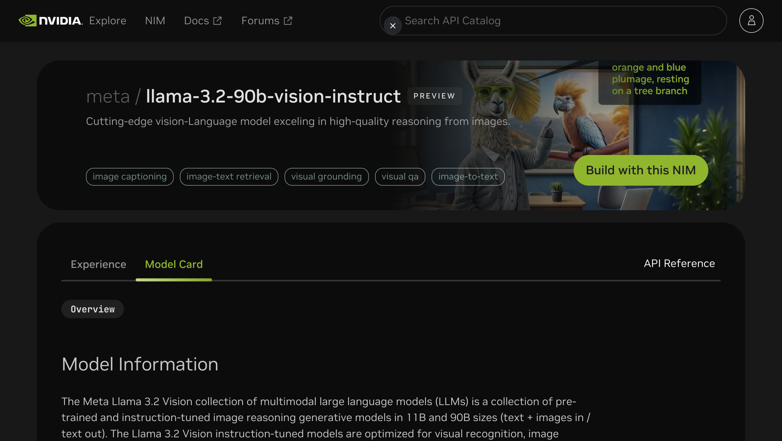Open Forums external link
The height and width of the screenshot is (441, 782).
click(x=267, y=21)
